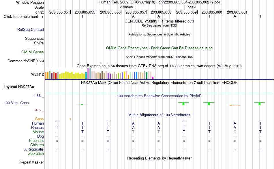Click the H3K27Ac Mark track title

point(159,83)
